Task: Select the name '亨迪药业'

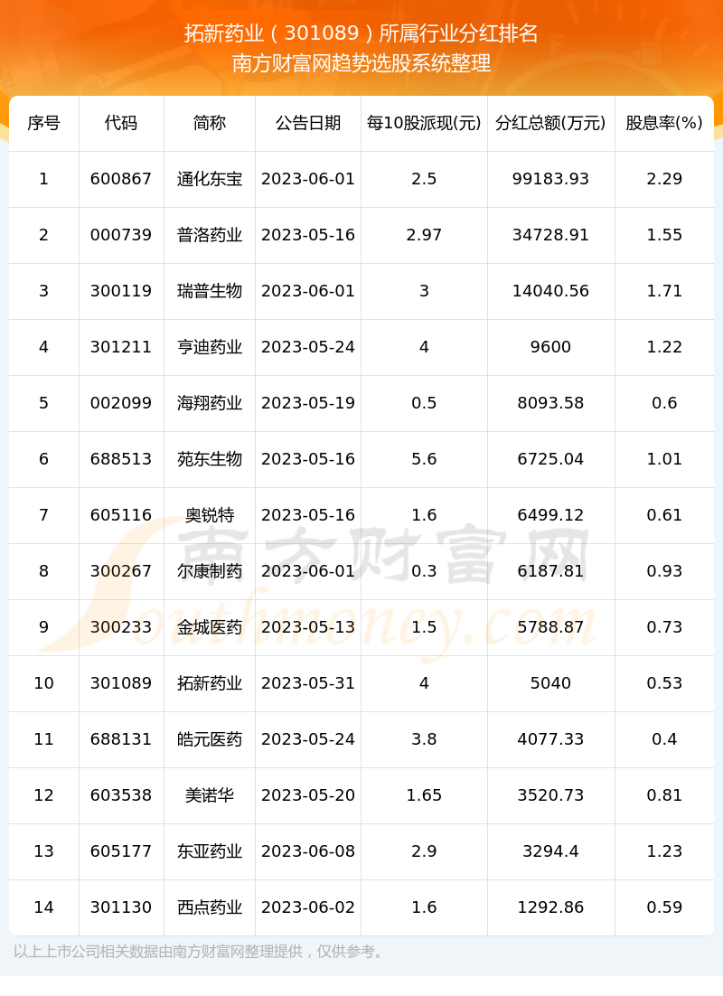Action: [210, 347]
